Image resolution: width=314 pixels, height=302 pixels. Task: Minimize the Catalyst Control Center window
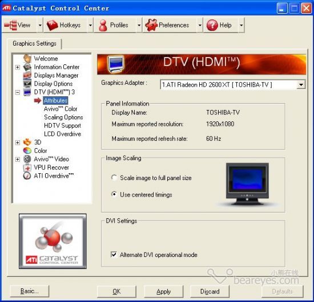pyautogui.click(x=282, y=8)
